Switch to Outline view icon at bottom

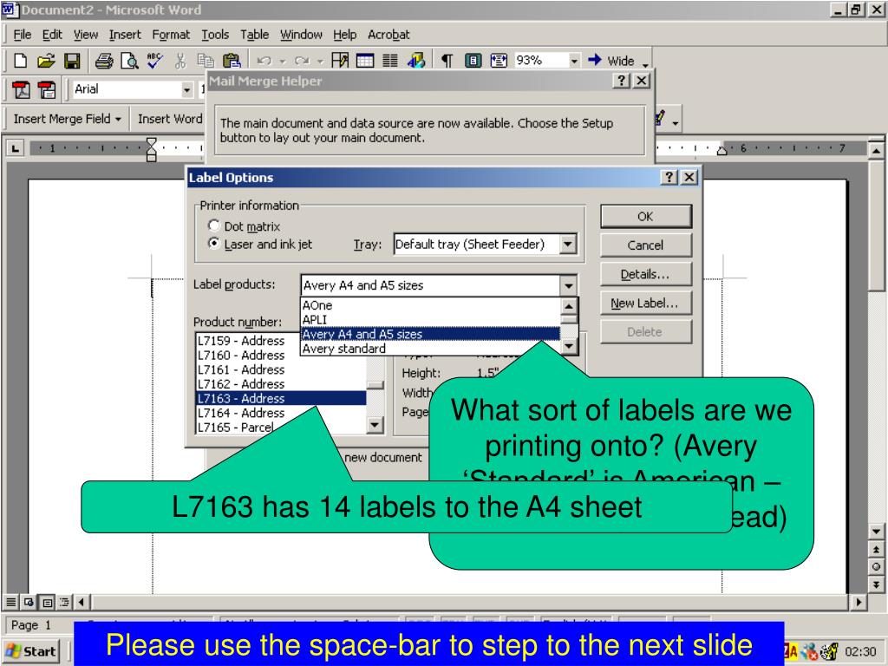click(x=64, y=602)
